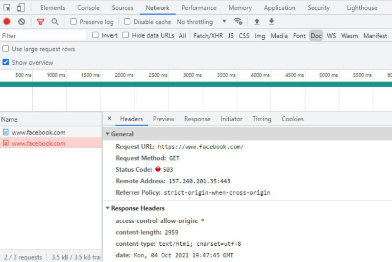
Task: Open the Performance tab
Action: tap(199, 8)
